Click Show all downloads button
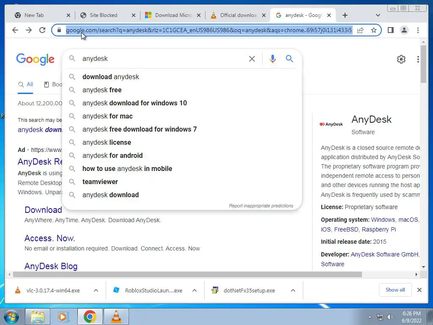Screen dimensions: 433x325 [395, 290]
